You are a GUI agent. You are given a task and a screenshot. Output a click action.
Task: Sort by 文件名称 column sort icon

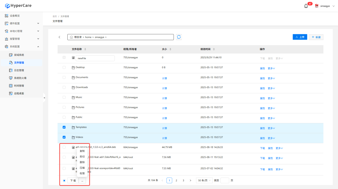[x=85, y=49]
